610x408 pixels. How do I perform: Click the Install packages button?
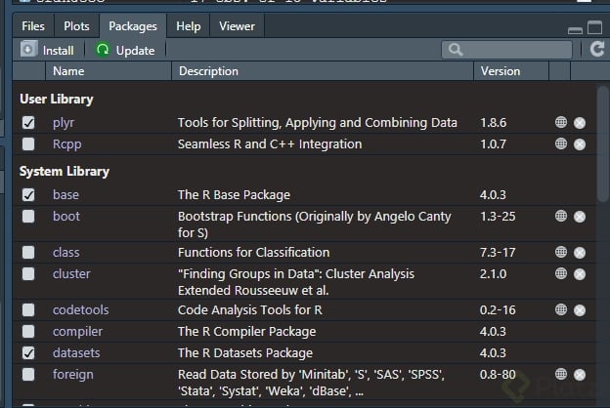point(48,50)
